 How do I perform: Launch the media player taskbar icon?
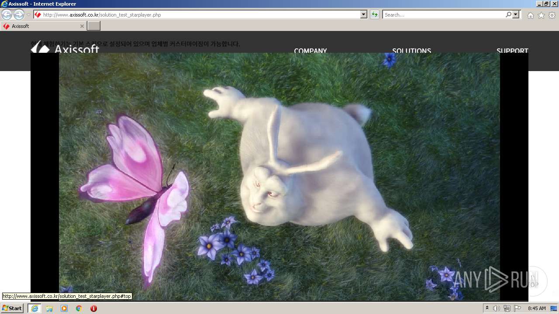click(x=64, y=308)
